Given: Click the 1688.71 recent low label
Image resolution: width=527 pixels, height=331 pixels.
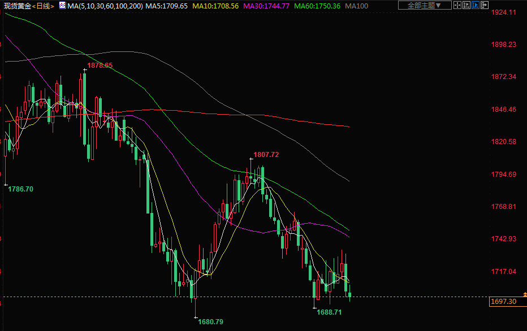Looking at the screenshot, I should tap(329, 312).
